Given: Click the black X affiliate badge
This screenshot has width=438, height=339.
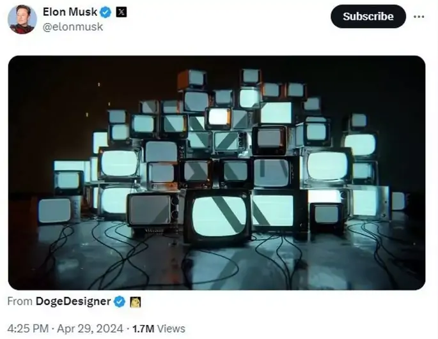Looking at the screenshot, I should 121,12.
